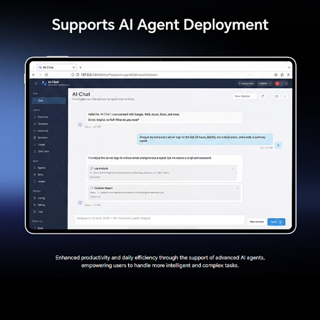
Task: Open the browser extensions puzzle icon
Action: [x=282, y=75]
